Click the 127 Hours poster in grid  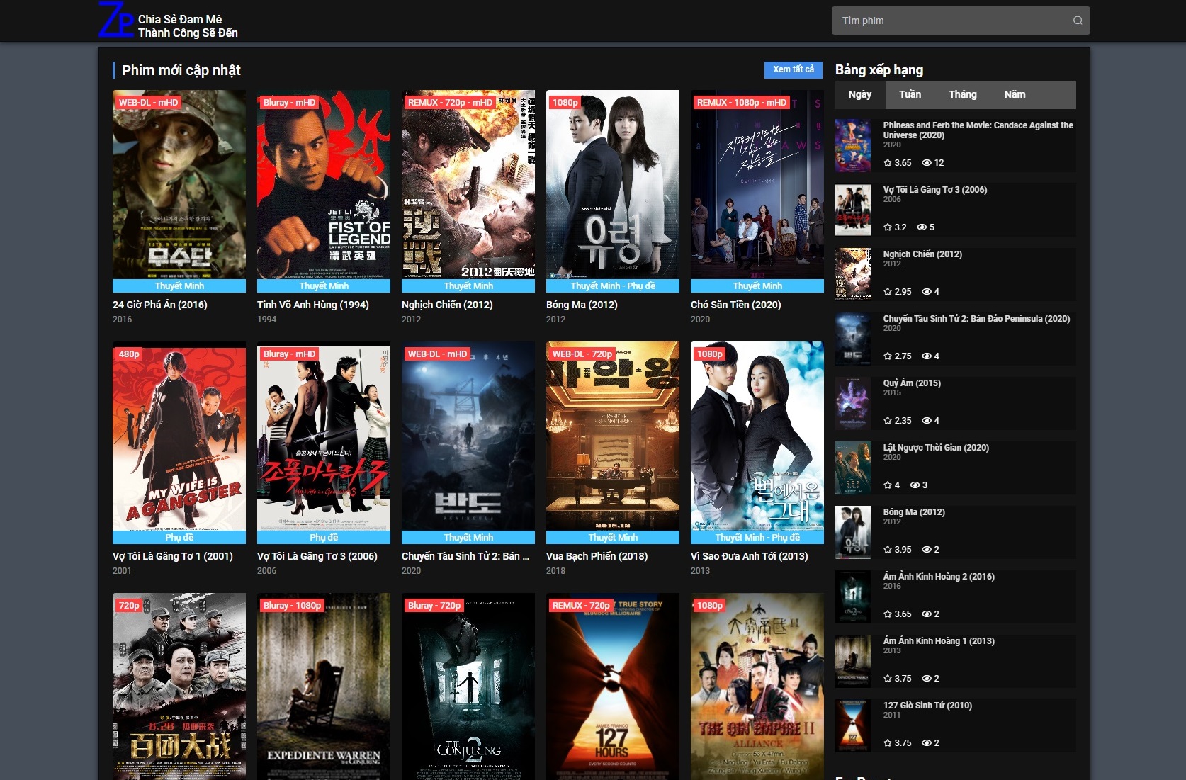(613, 686)
